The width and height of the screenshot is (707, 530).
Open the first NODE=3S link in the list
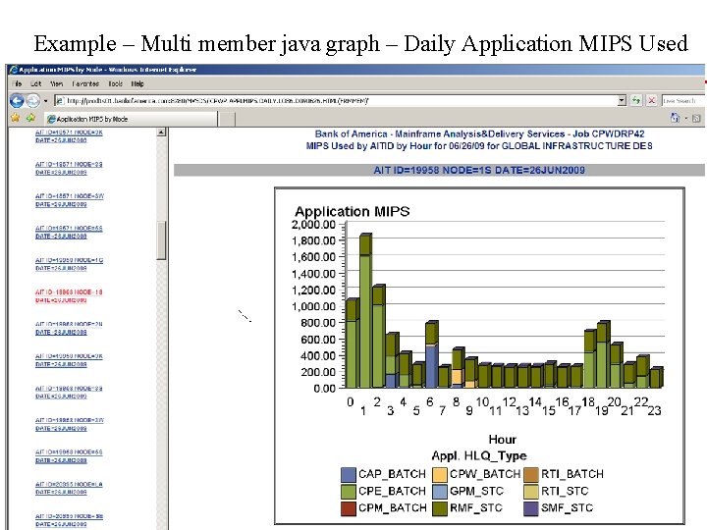click(69, 168)
